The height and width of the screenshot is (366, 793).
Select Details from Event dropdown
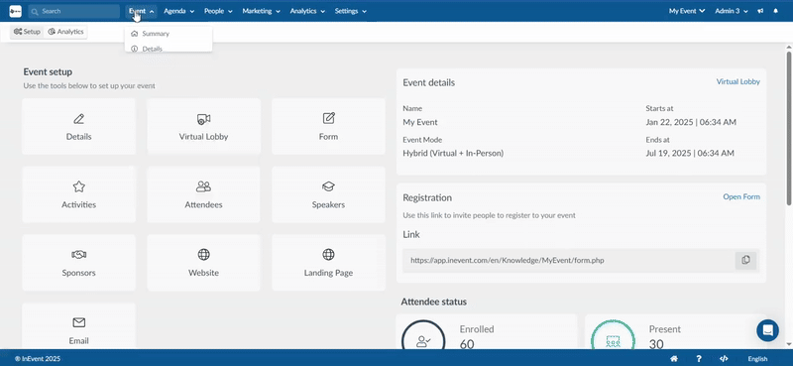pos(169,48)
